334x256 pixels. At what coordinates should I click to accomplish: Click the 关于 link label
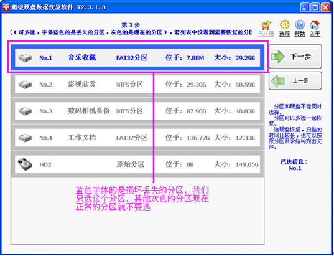coord(315,34)
